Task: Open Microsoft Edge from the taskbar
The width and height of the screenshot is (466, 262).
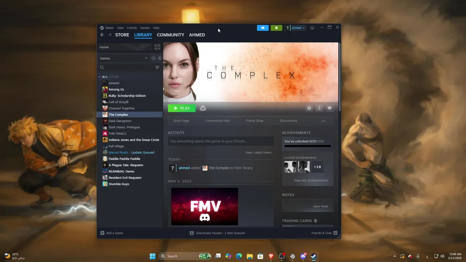Action: [239, 256]
